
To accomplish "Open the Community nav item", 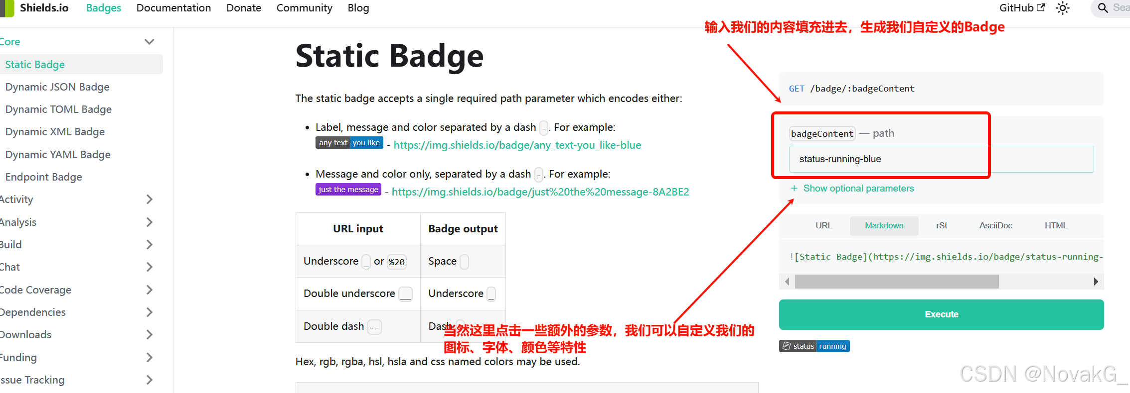I will (x=305, y=8).
